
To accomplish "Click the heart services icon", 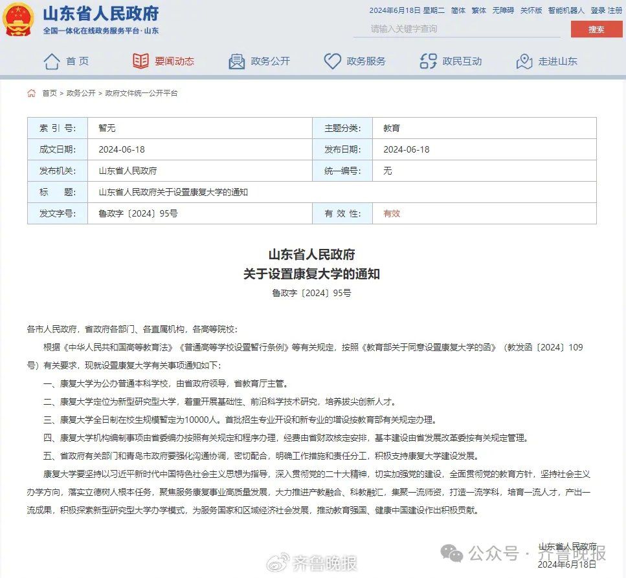I will pyautogui.click(x=332, y=61).
